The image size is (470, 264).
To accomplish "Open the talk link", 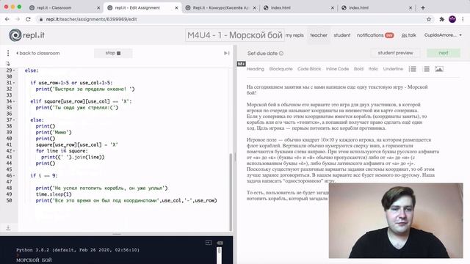I will pos(408,35).
